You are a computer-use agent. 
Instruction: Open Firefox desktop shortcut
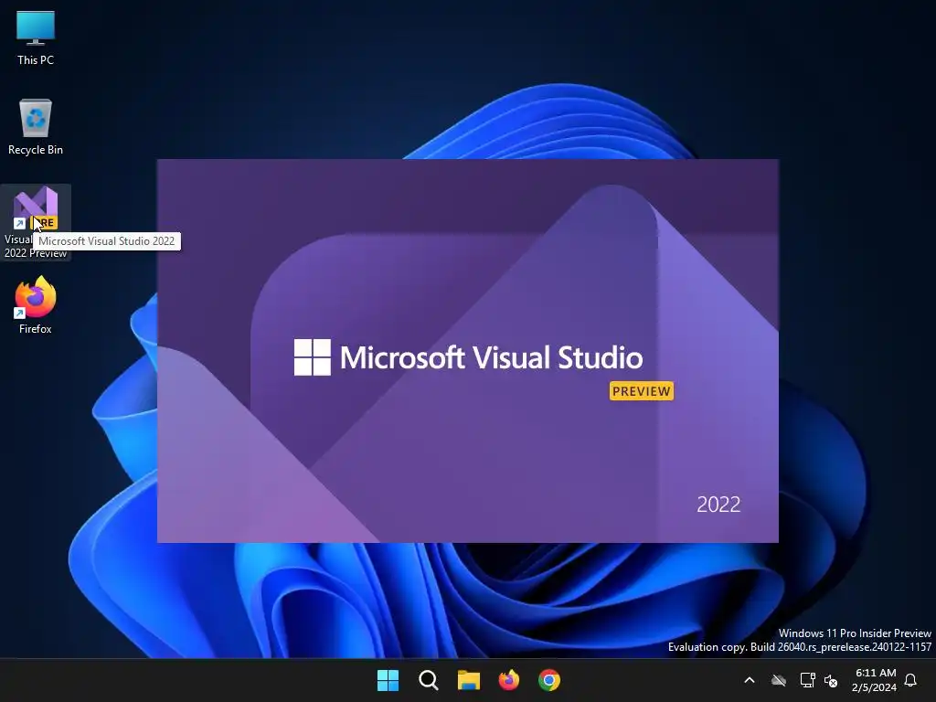[x=36, y=305]
